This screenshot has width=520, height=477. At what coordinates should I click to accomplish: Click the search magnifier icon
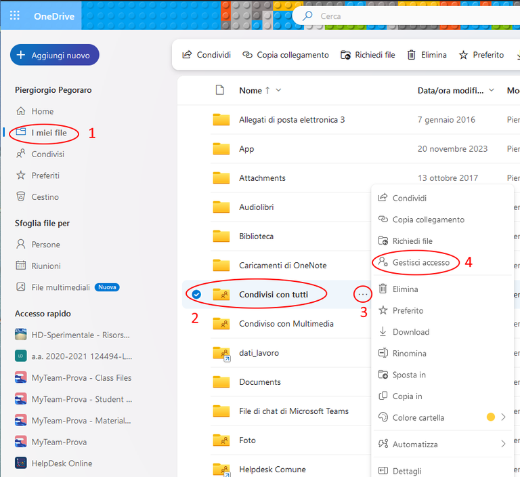click(x=307, y=16)
